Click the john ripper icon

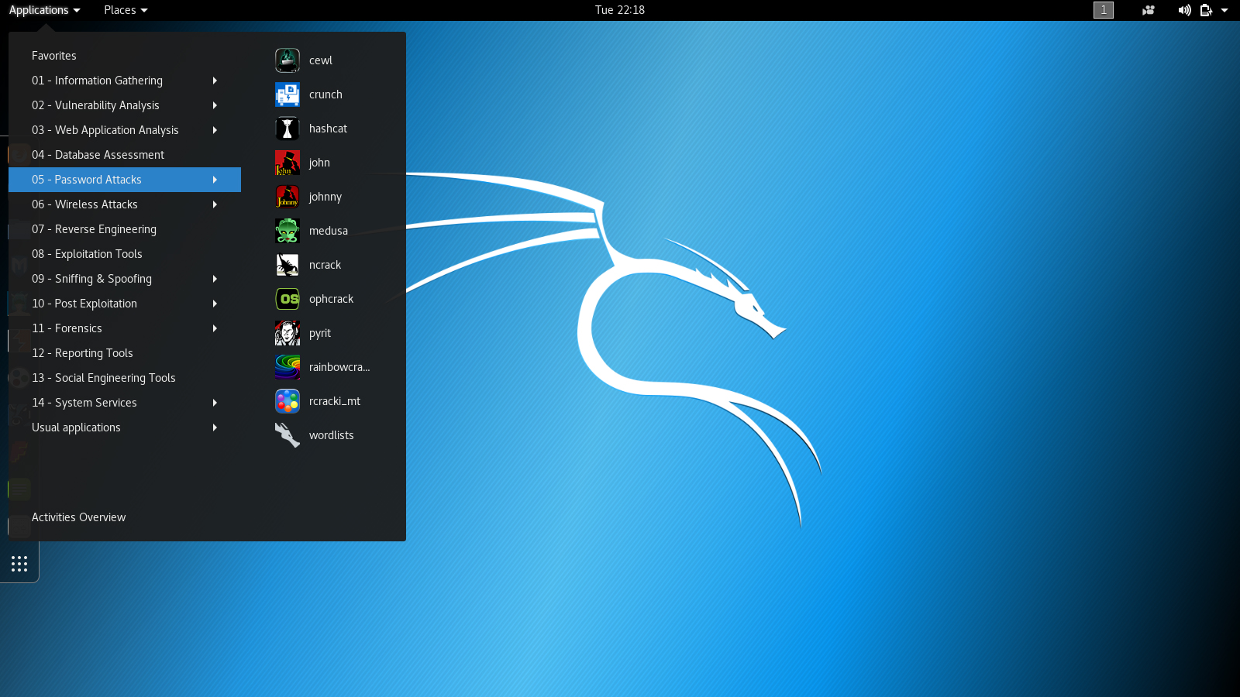click(x=288, y=163)
